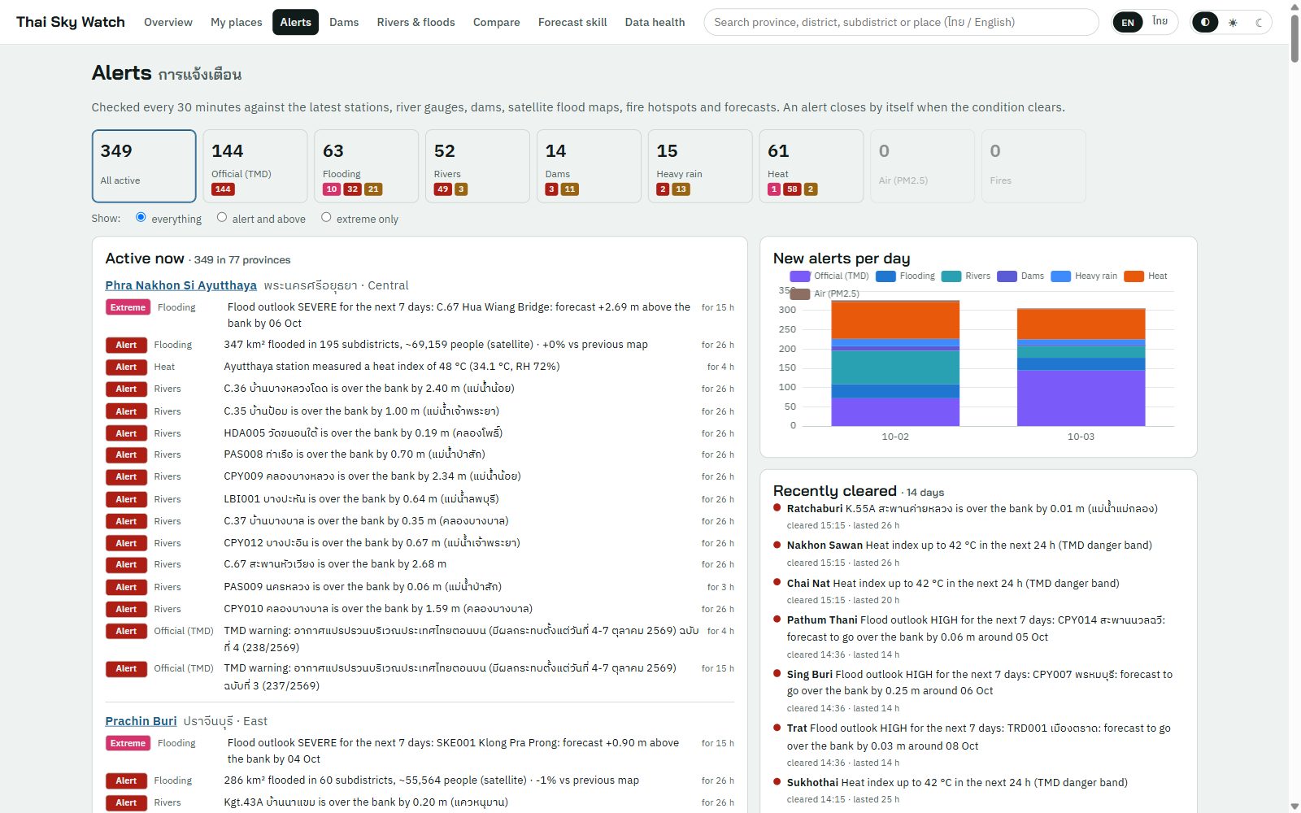Toggle Rivers legend swatch in chart

tap(951, 276)
